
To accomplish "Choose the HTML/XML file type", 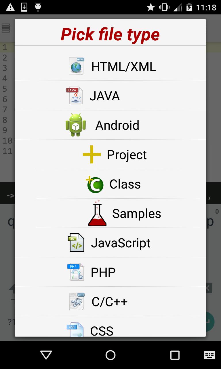I will click(x=123, y=67).
